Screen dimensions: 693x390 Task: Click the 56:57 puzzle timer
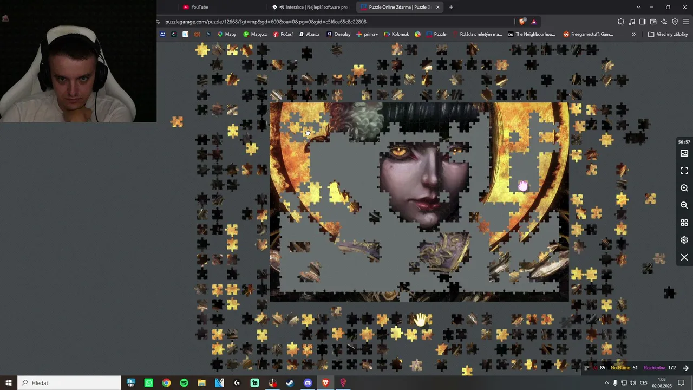point(684,142)
